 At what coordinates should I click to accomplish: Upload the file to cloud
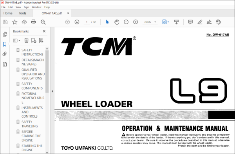coord(24,22)
